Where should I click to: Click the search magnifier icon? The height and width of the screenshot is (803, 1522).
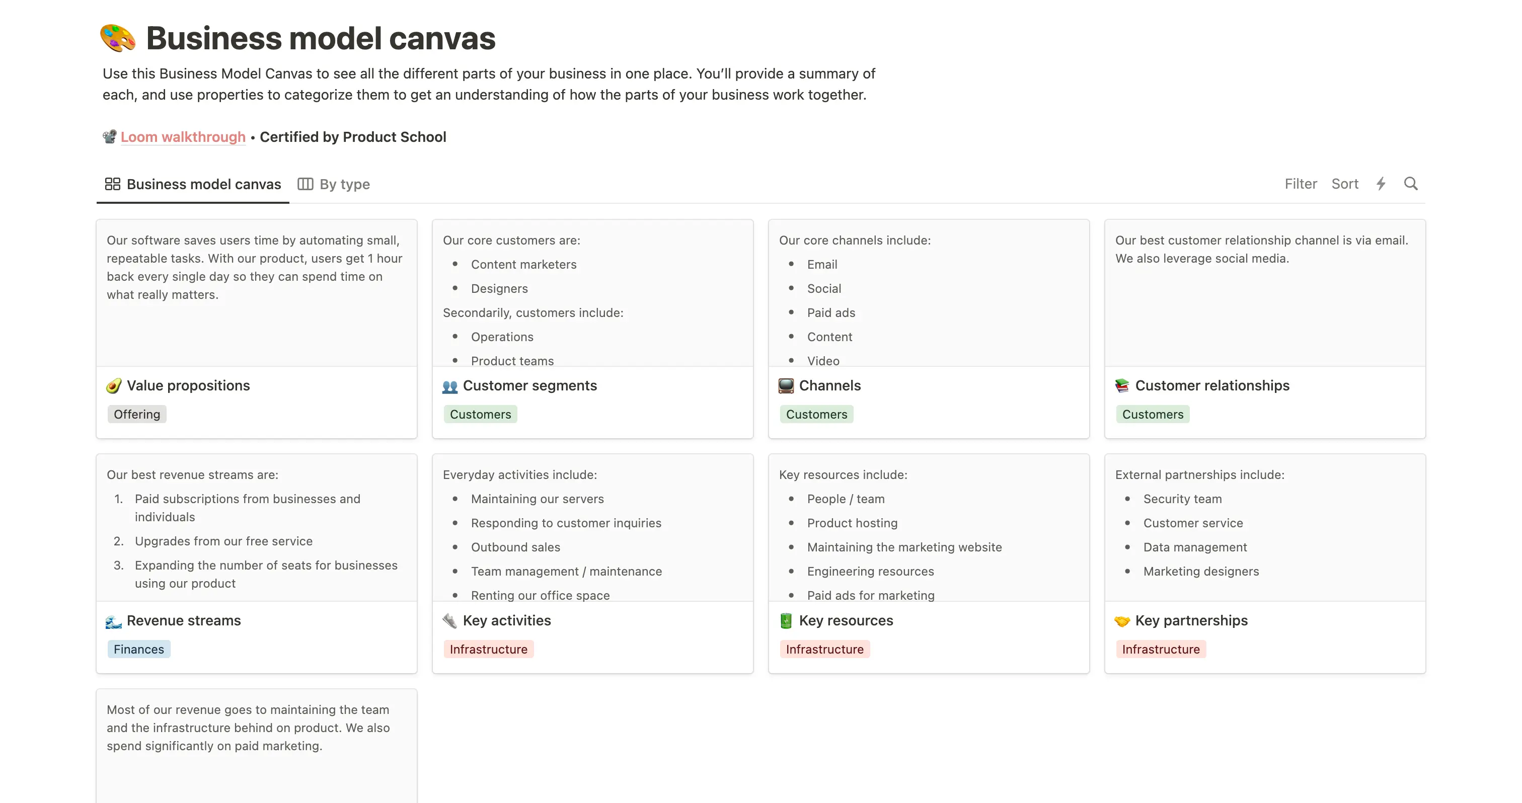(x=1411, y=184)
